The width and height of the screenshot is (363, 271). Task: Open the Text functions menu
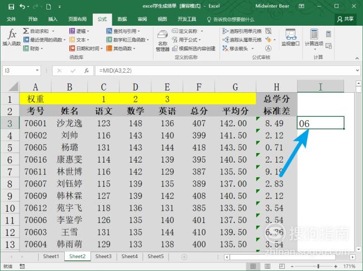coord(79,40)
